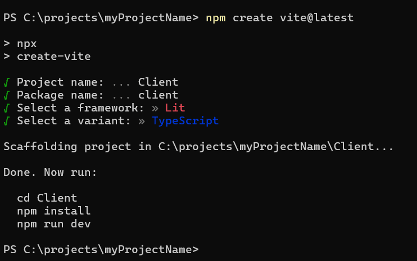Click the green checkmark beside 'Select a variant'
Image resolution: width=417 pixels, height=261 pixels.
tap(7, 121)
